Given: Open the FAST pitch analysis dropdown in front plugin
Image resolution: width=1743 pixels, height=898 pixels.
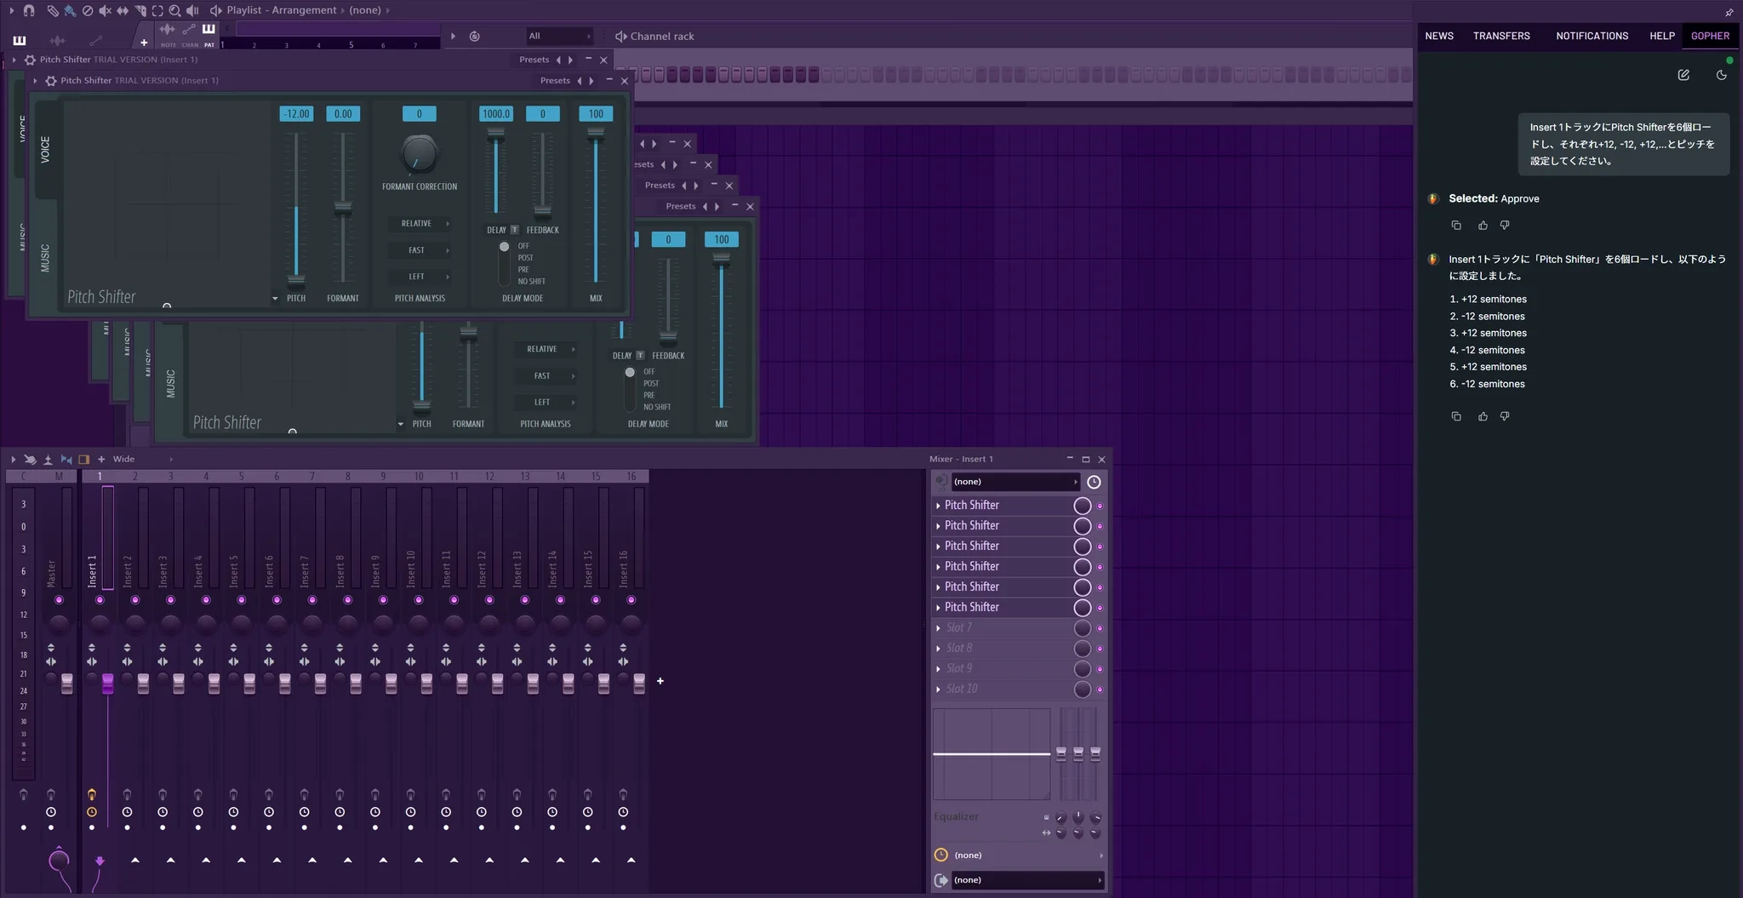Looking at the screenshot, I should click(420, 250).
